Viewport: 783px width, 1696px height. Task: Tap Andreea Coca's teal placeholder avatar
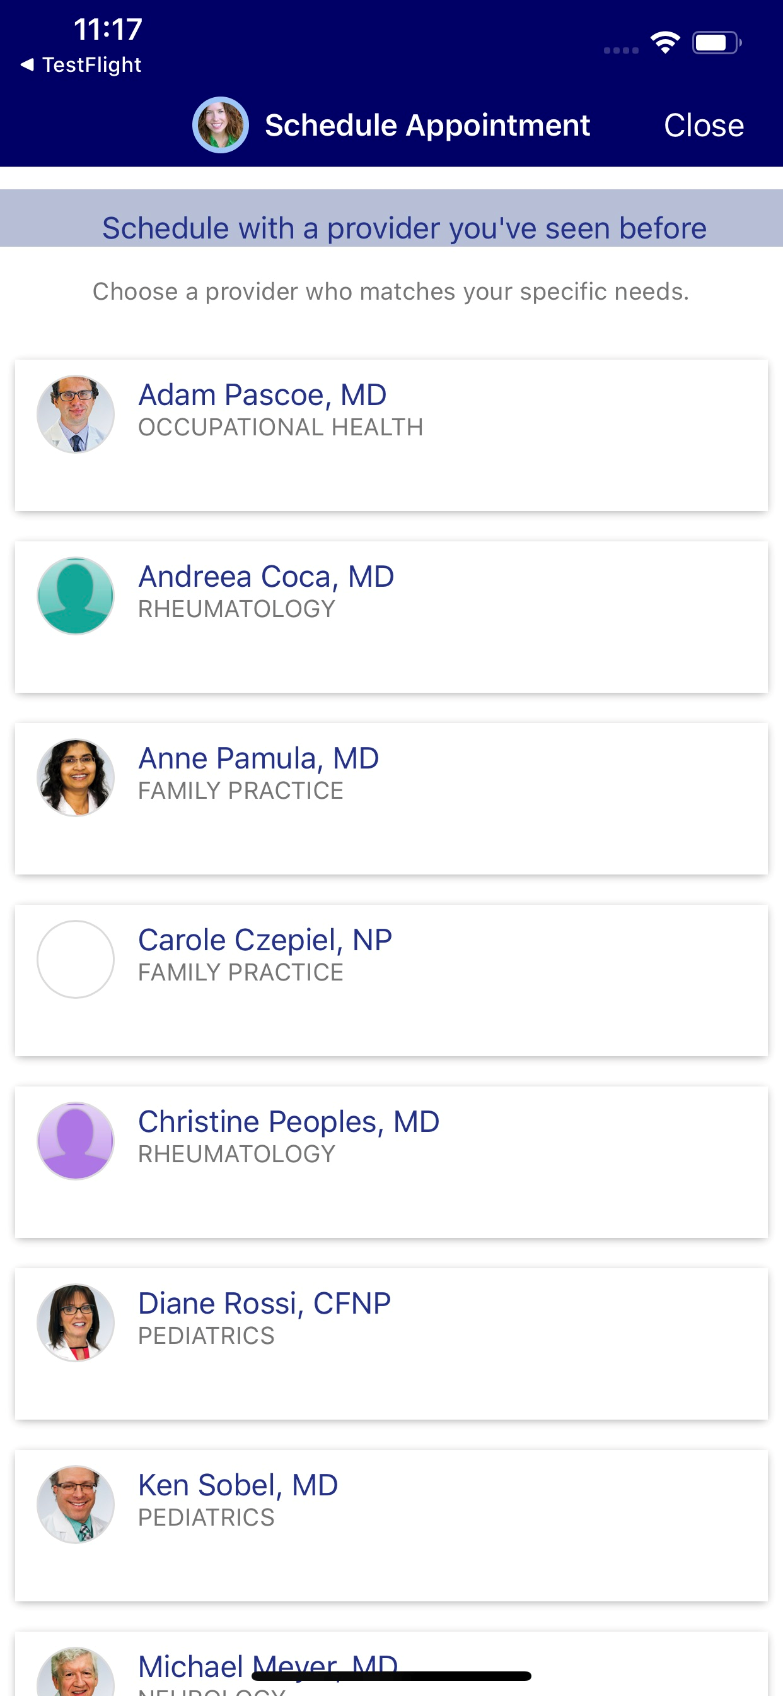pos(76,596)
